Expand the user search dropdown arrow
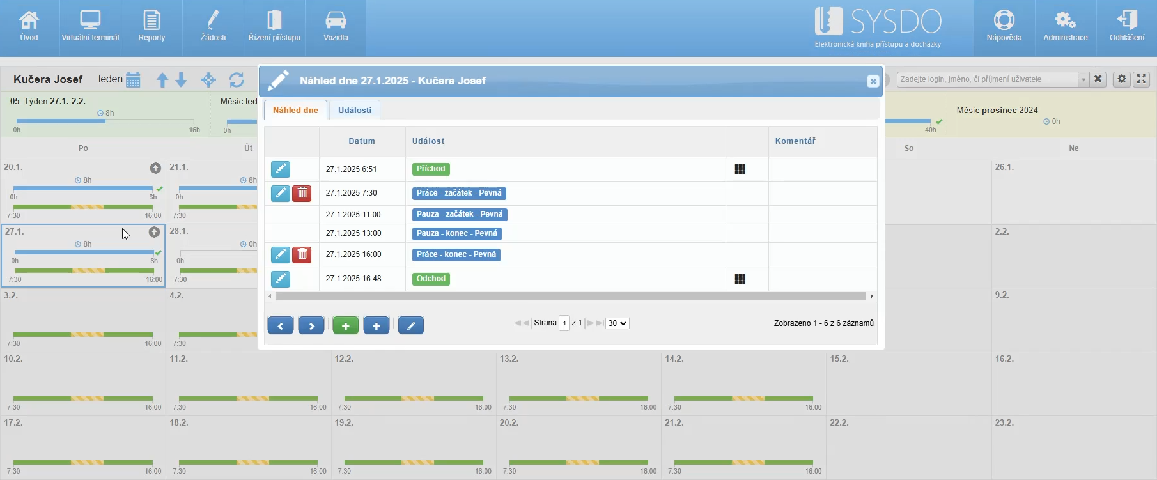 [x=1083, y=79]
